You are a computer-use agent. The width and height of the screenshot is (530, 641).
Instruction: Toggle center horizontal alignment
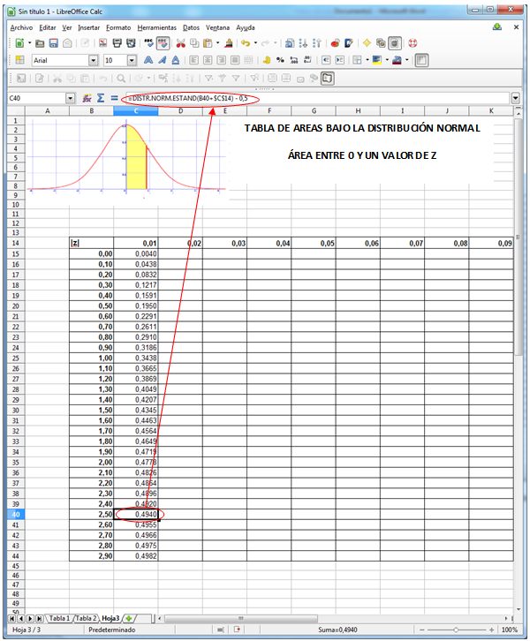tap(208, 61)
